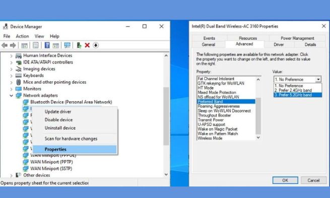Click Device Manager tree scrollbar up arrow
The image size is (330, 198).
(x=166, y=55)
